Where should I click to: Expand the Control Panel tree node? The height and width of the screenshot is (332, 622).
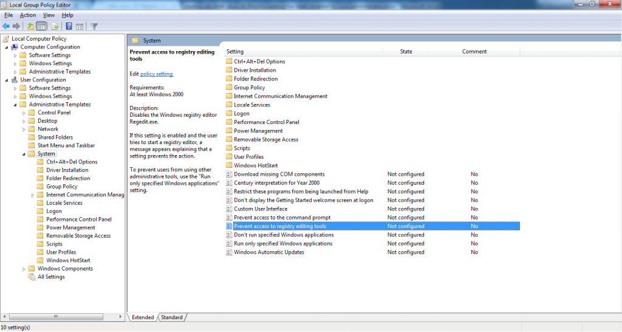coord(24,112)
